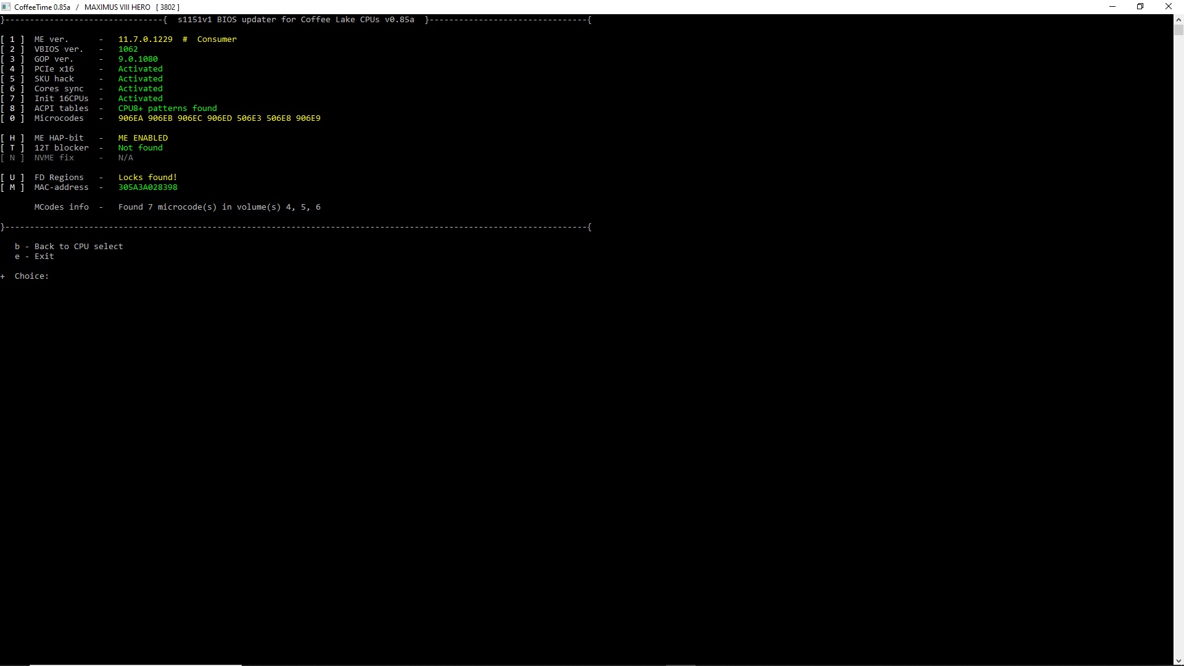Restore down the console window
The image size is (1184, 666).
1140,7
